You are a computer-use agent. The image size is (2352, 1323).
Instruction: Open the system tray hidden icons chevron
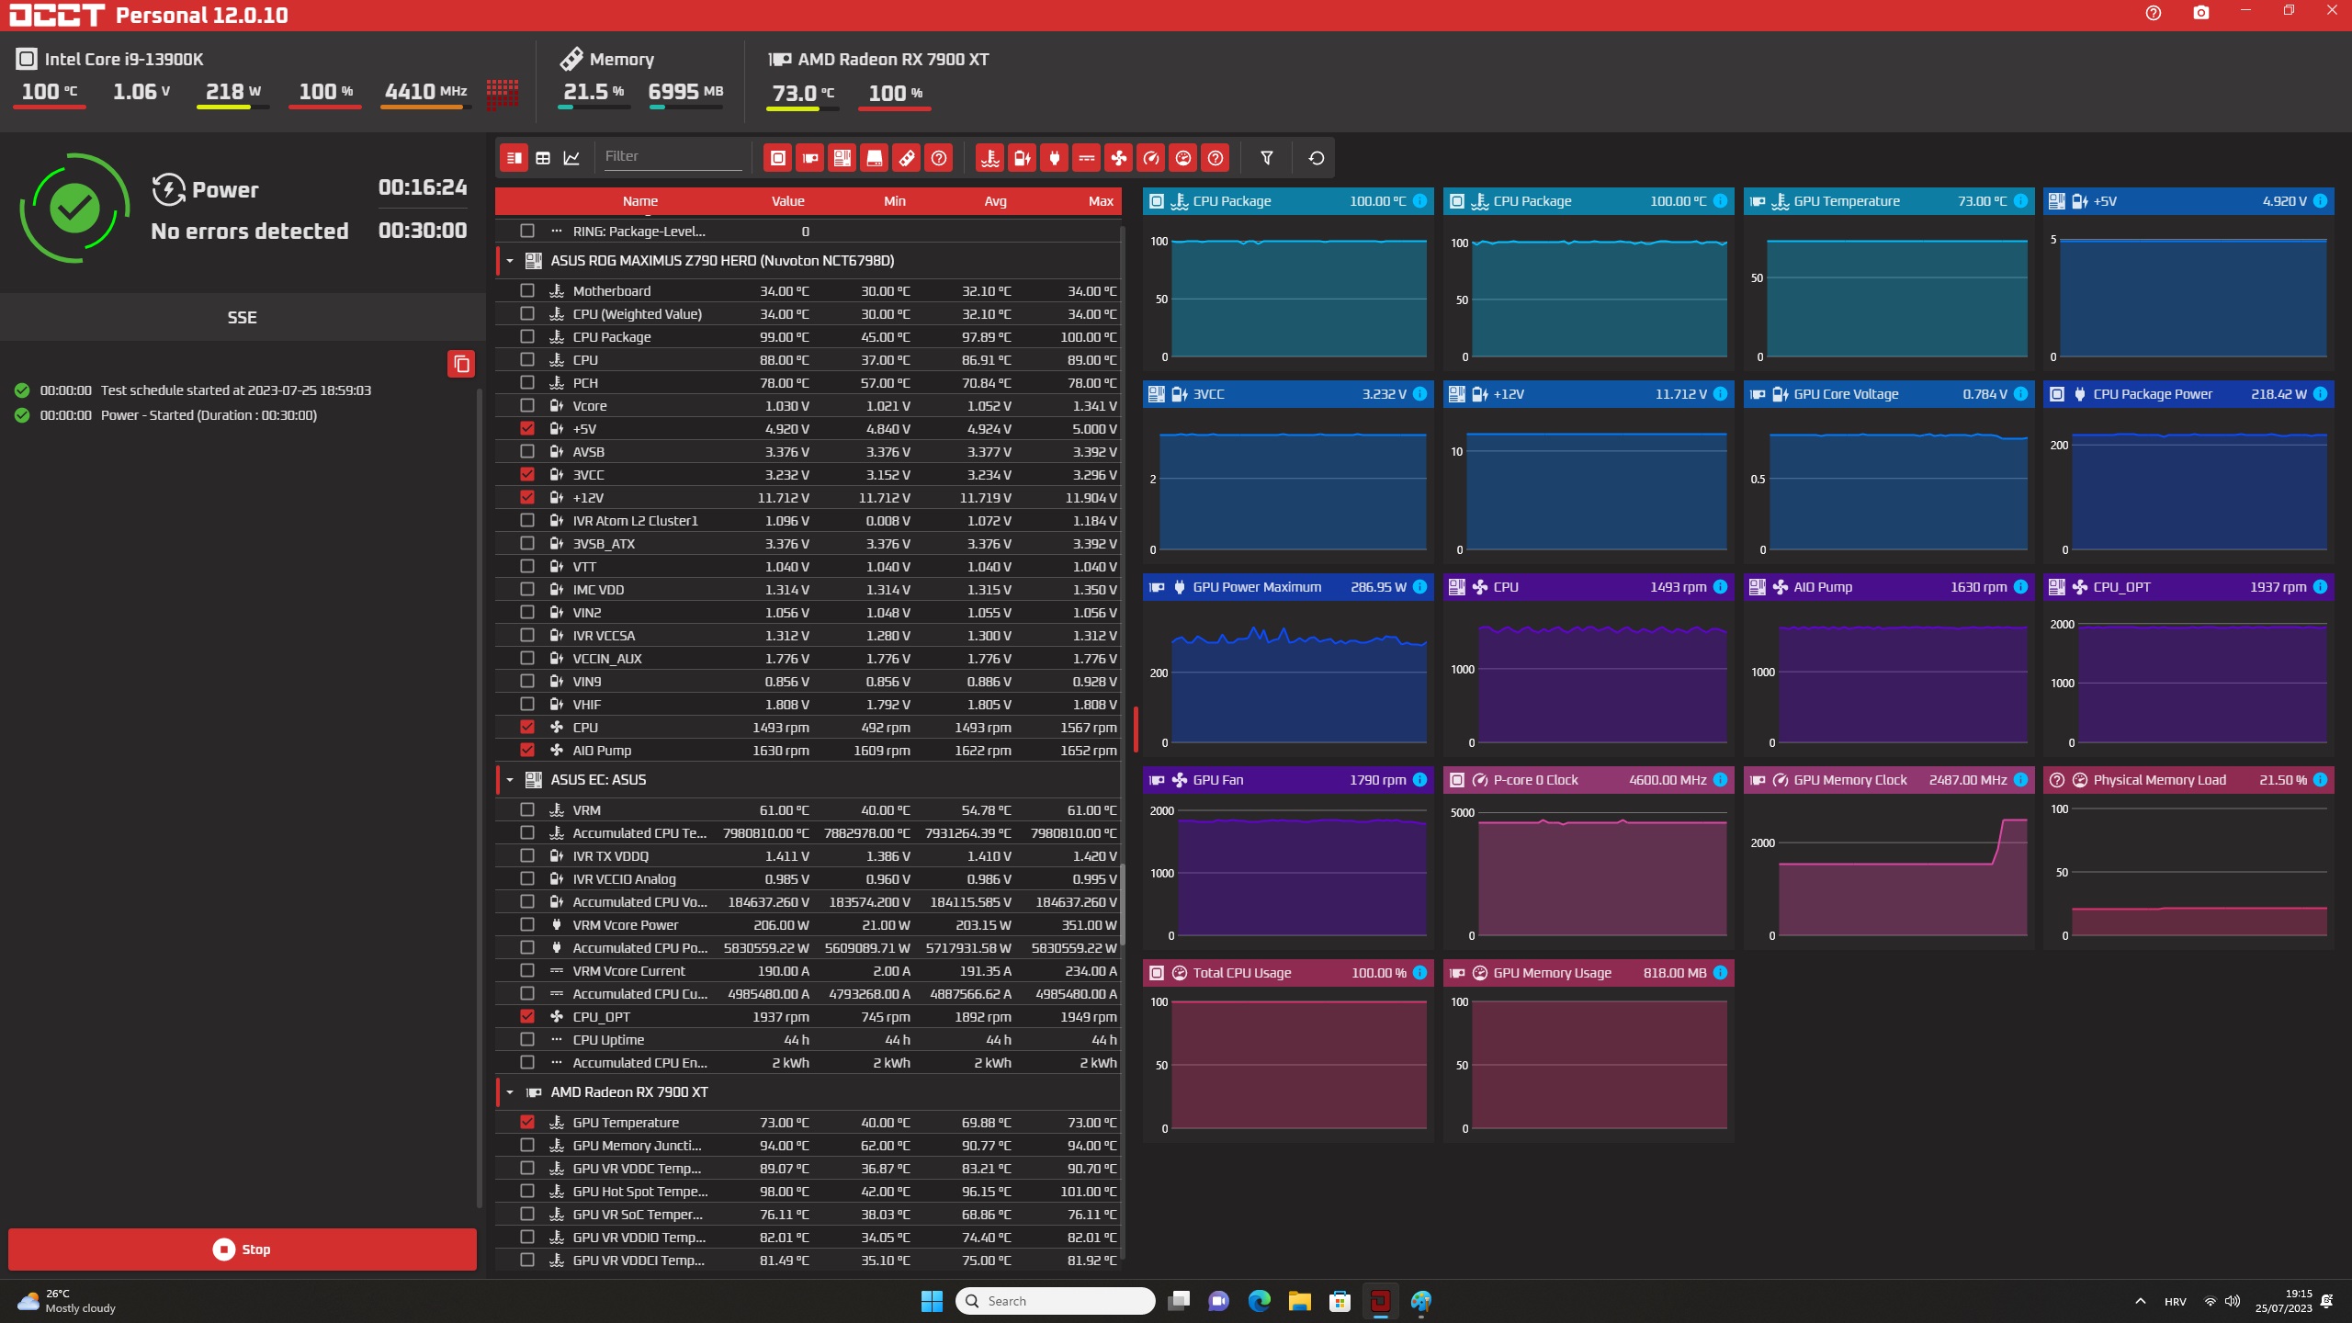click(x=2140, y=1301)
